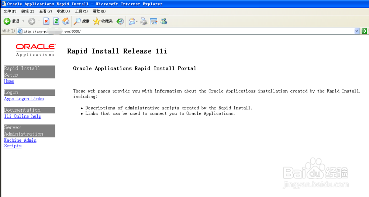369x197 pixels.
Task: Open Machine Admin Scripts link
Action: pos(20,143)
